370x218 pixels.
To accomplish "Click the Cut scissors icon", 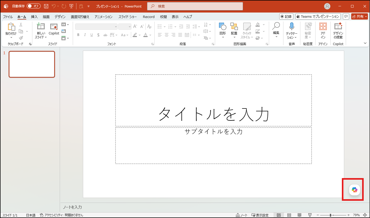I will pyautogui.click(x=21, y=25).
